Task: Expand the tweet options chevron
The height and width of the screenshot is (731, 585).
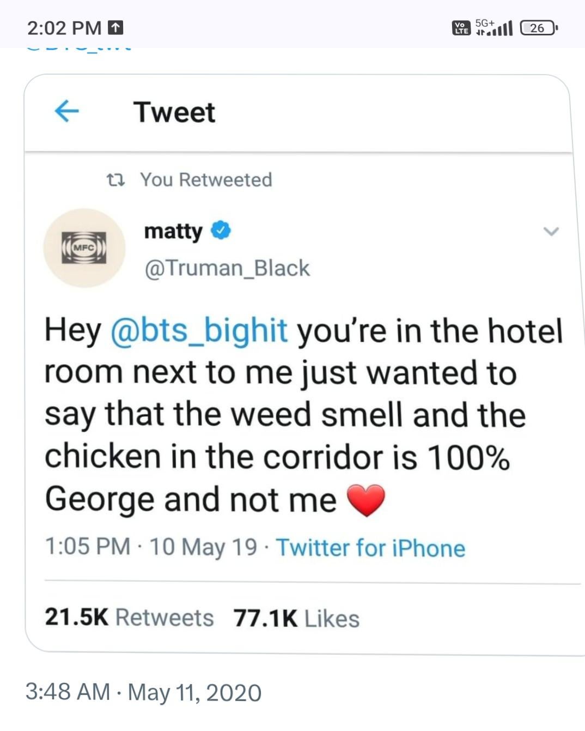Action: tap(551, 232)
